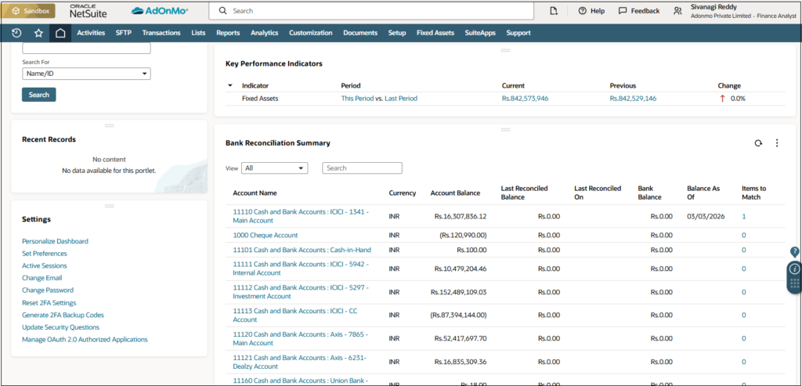The width and height of the screenshot is (802, 386).
Task: Open the Recent Records history icon
Action: [17, 33]
